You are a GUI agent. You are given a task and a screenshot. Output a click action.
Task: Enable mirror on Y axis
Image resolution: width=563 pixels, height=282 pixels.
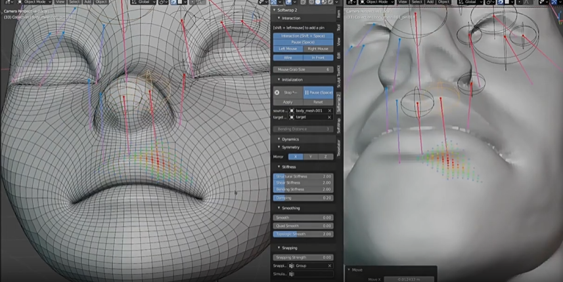coord(310,157)
